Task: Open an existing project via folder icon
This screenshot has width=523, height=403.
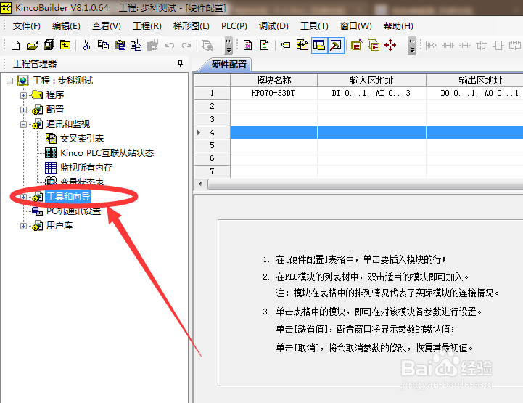Action: (33, 45)
